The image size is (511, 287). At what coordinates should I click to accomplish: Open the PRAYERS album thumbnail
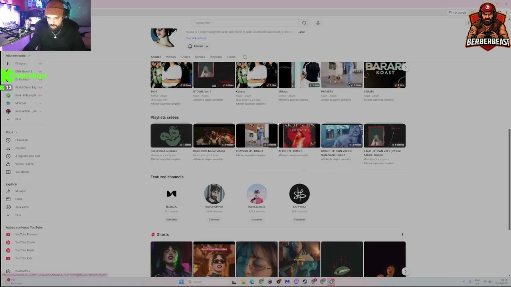click(342, 75)
